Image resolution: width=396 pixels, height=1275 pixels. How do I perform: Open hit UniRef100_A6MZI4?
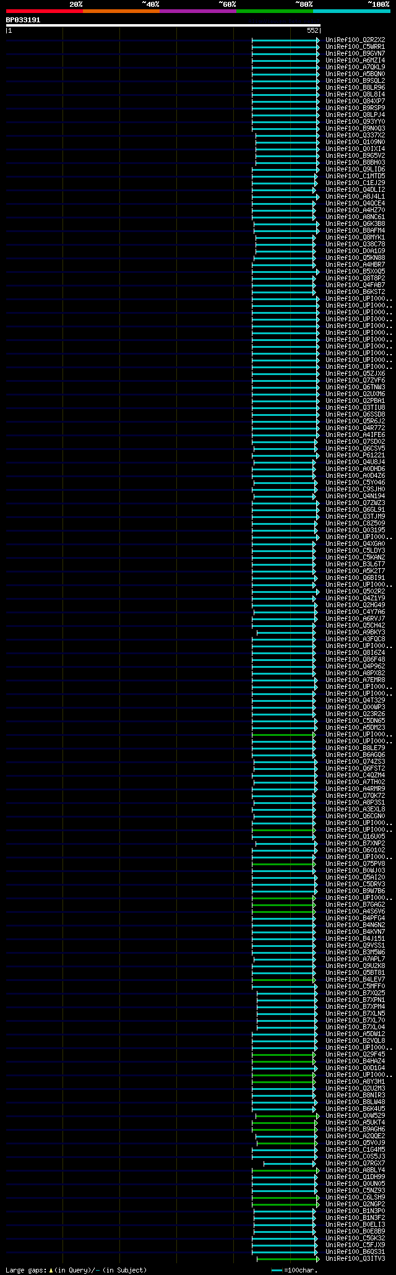pyautogui.click(x=355, y=60)
